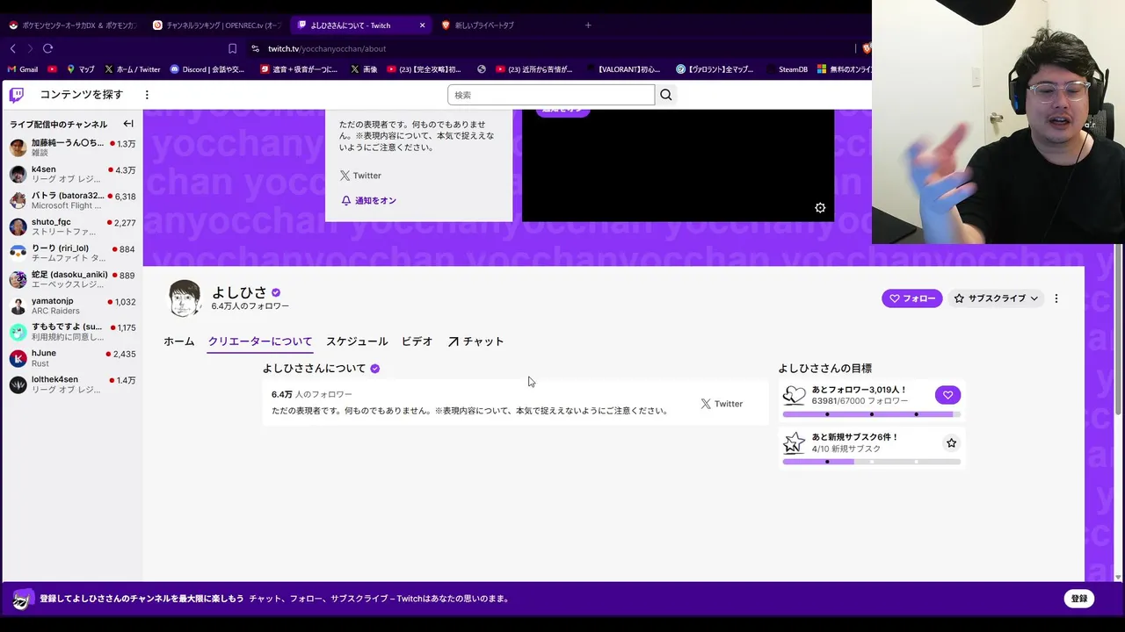Open yamatonjp ARC Raiders channel
The width and height of the screenshot is (1125, 632).
click(x=71, y=305)
